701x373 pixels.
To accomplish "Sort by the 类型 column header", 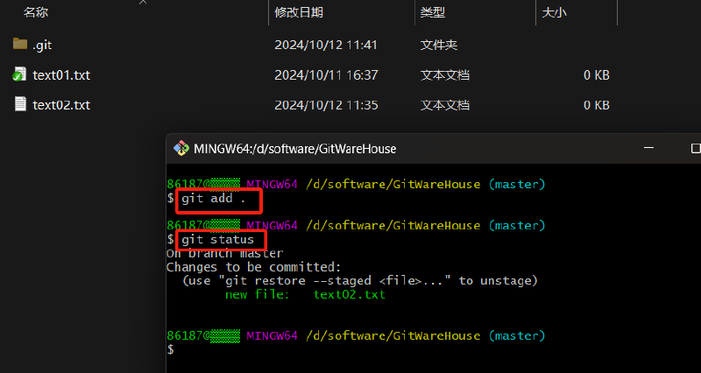I will coord(432,12).
